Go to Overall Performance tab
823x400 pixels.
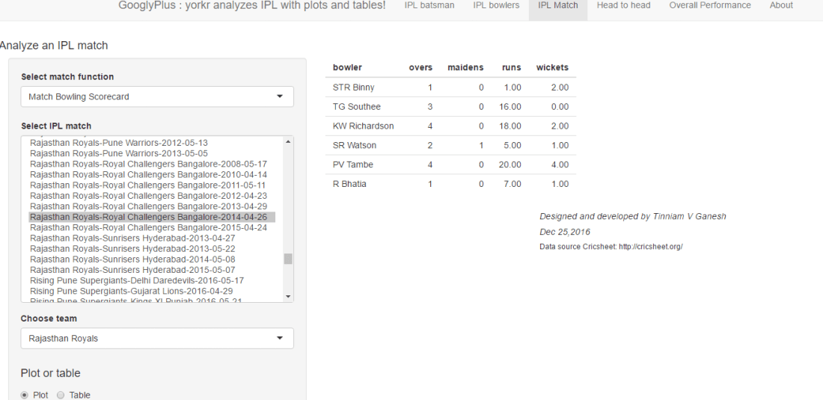[709, 5]
